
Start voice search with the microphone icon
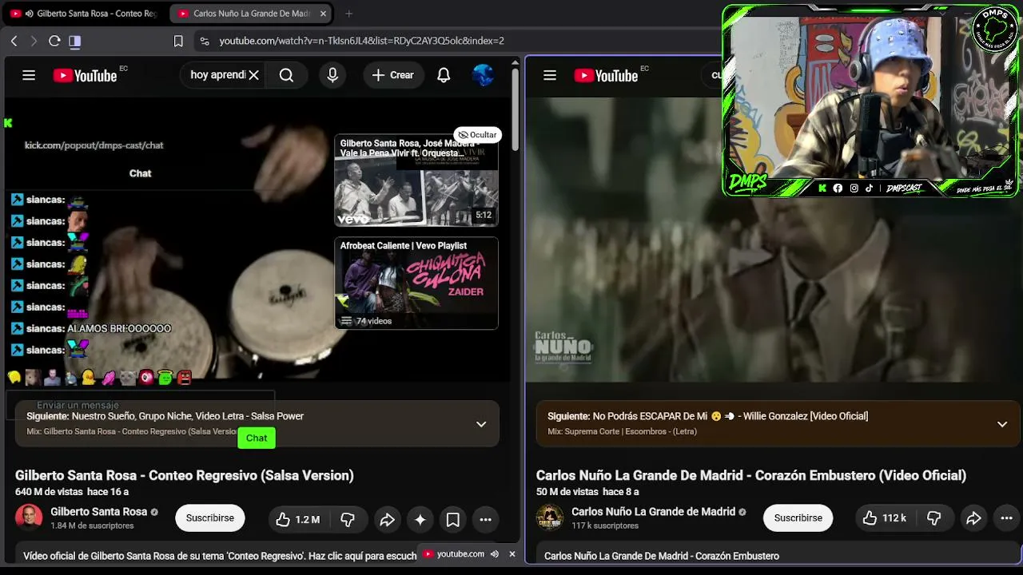pyautogui.click(x=332, y=75)
